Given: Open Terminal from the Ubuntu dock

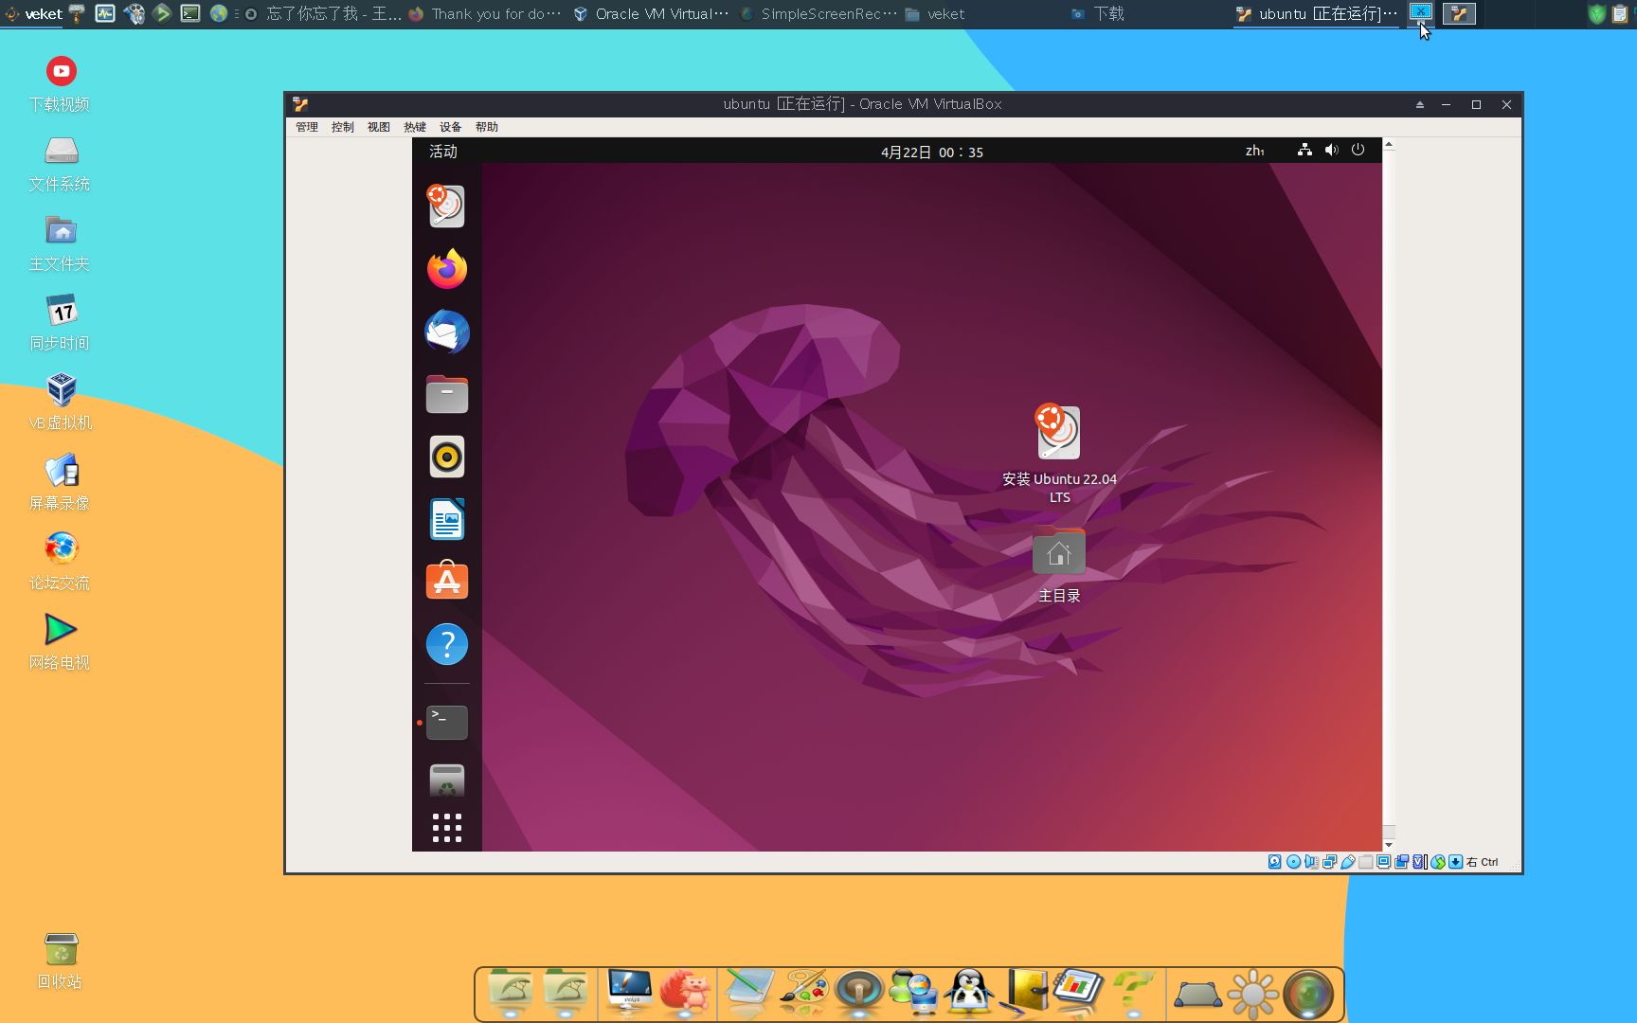Looking at the screenshot, I should click(446, 722).
